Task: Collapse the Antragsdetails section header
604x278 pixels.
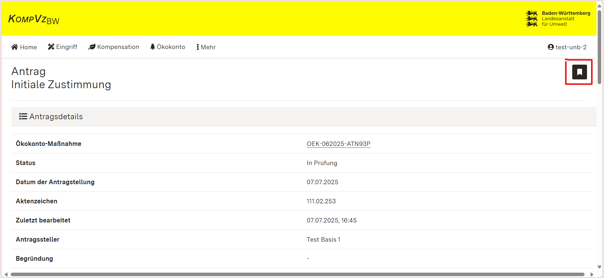Action: (x=56, y=116)
